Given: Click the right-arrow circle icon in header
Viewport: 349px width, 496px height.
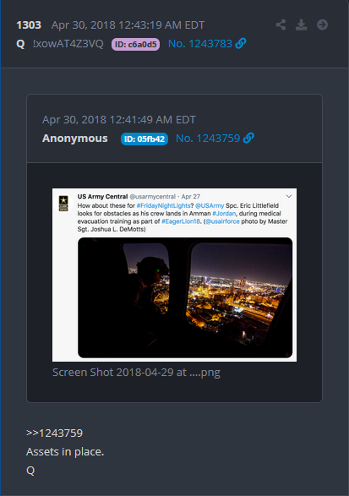Looking at the screenshot, I should 322,25.
